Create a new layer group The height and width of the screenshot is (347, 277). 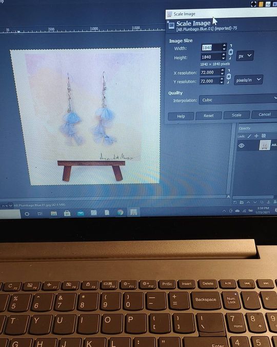point(242,202)
